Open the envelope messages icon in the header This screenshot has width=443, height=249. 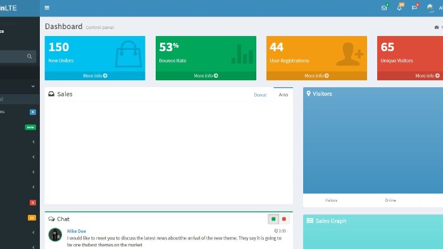[x=384, y=8]
